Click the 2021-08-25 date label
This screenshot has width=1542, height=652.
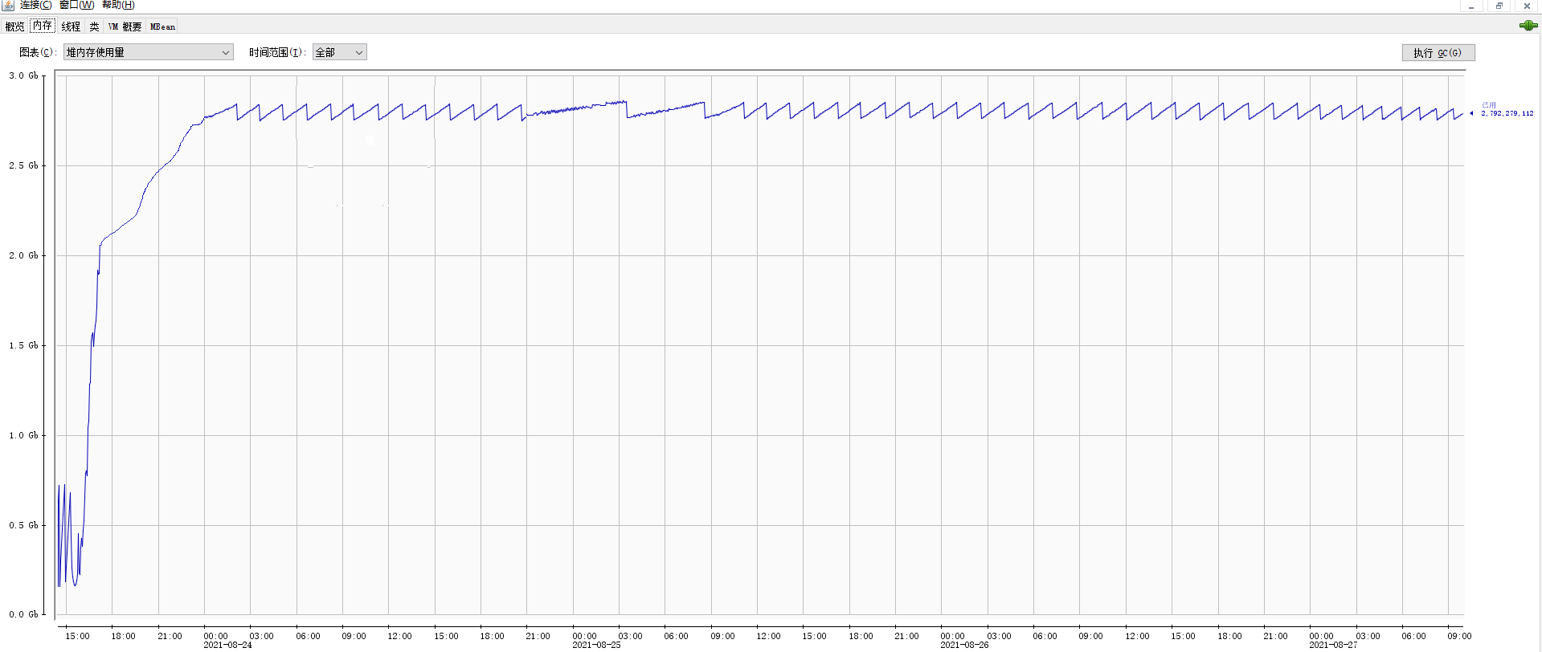pos(596,646)
